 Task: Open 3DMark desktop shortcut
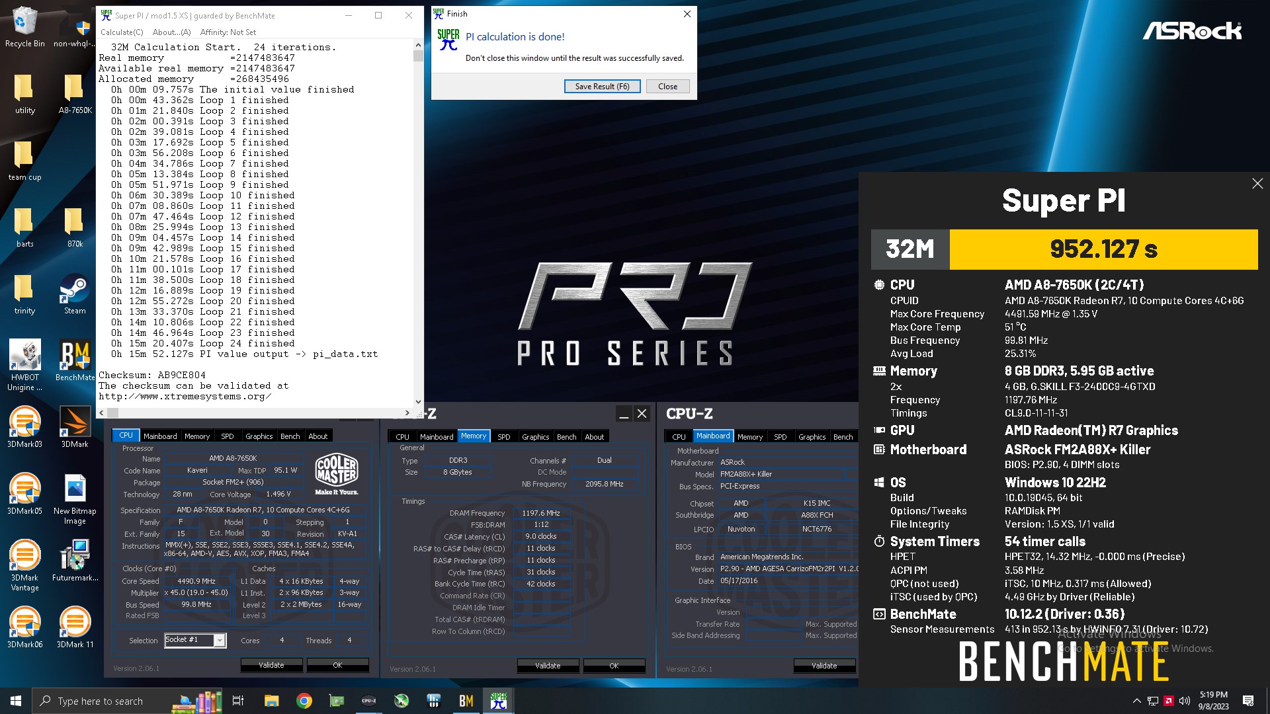point(75,428)
